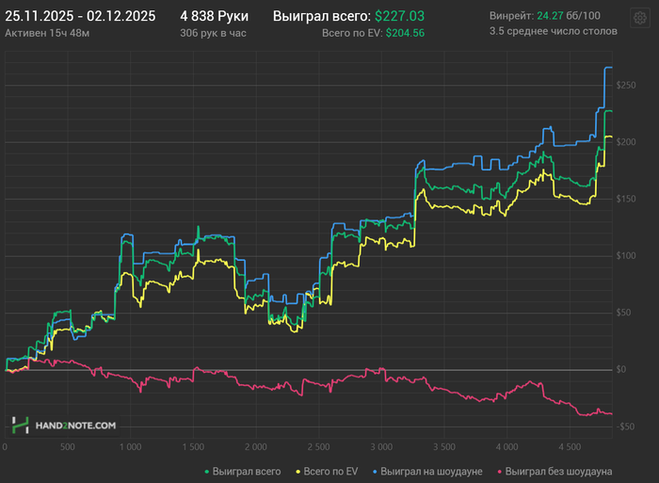Image resolution: width=659 pixels, height=483 pixels.
Task: Click the '500' x-axis label
Action: (67, 447)
